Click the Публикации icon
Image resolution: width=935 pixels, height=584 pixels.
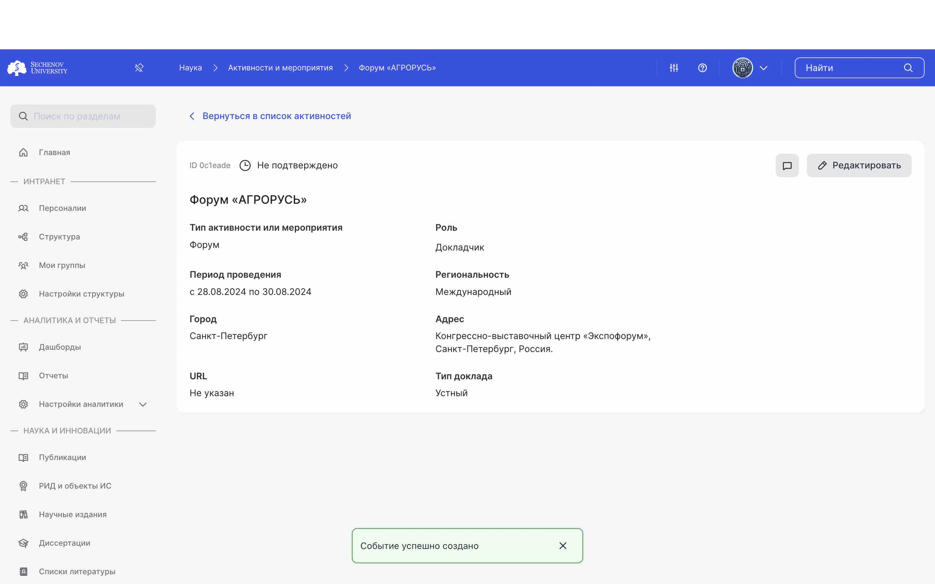[x=23, y=457]
